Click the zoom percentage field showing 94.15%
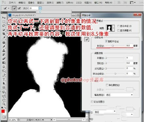The width and height of the screenshot is (144, 122). (12, 120)
